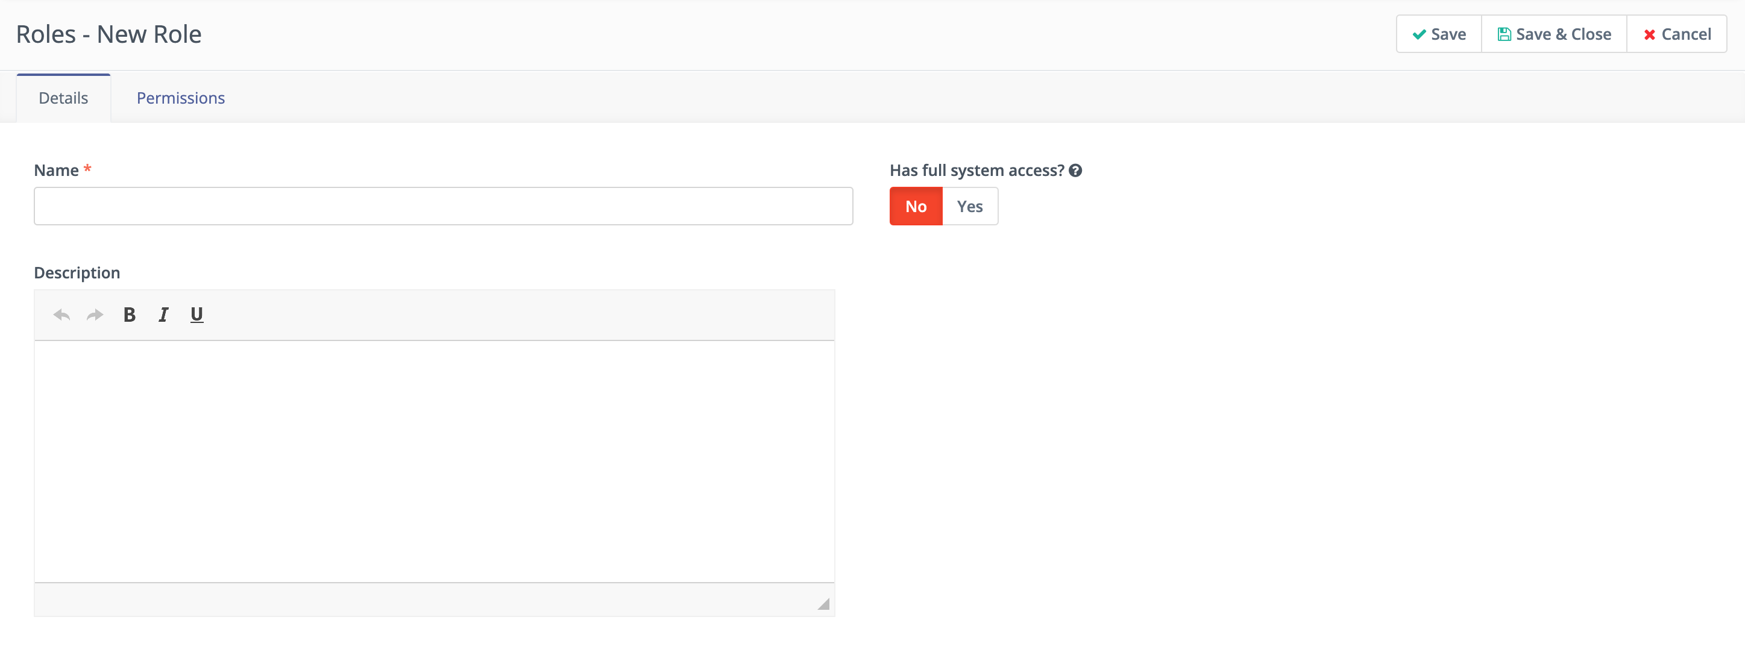Viewport: 1745px width, 658px height.
Task: Click the help icon beside full system access
Action: tap(1075, 171)
